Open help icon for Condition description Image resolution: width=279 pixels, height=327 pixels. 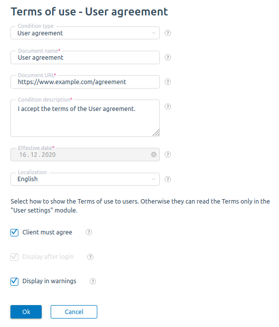click(168, 107)
